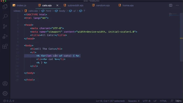This screenshot has width=183, height=103.
Task: Click the closing /head tag line
Action: point(29,39)
